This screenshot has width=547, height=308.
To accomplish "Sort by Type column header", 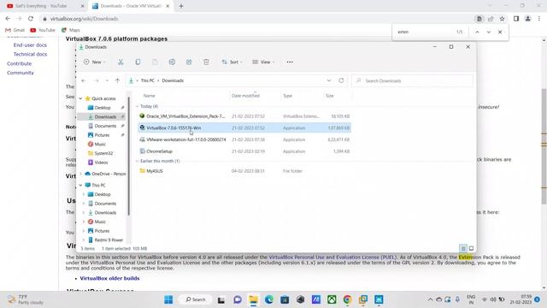I will (x=287, y=96).
